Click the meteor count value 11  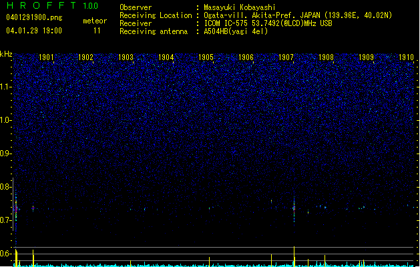(97, 31)
